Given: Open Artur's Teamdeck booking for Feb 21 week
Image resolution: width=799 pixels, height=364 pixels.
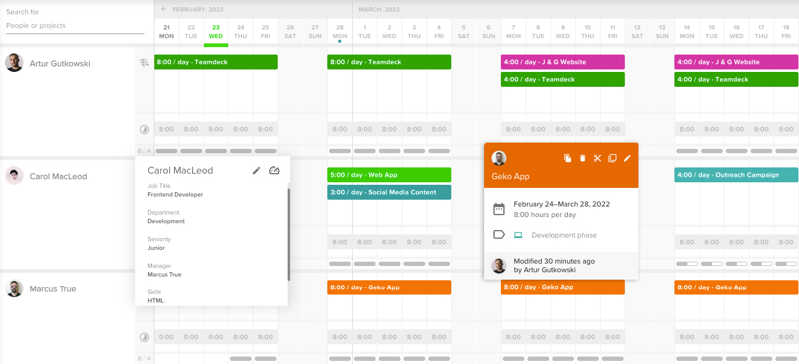Looking at the screenshot, I should coord(216,62).
